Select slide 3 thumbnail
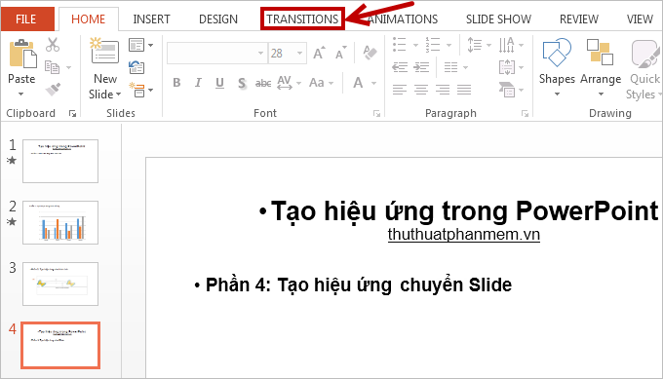The width and height of the screenshot is (663, 379). click(x=60, y=284)
